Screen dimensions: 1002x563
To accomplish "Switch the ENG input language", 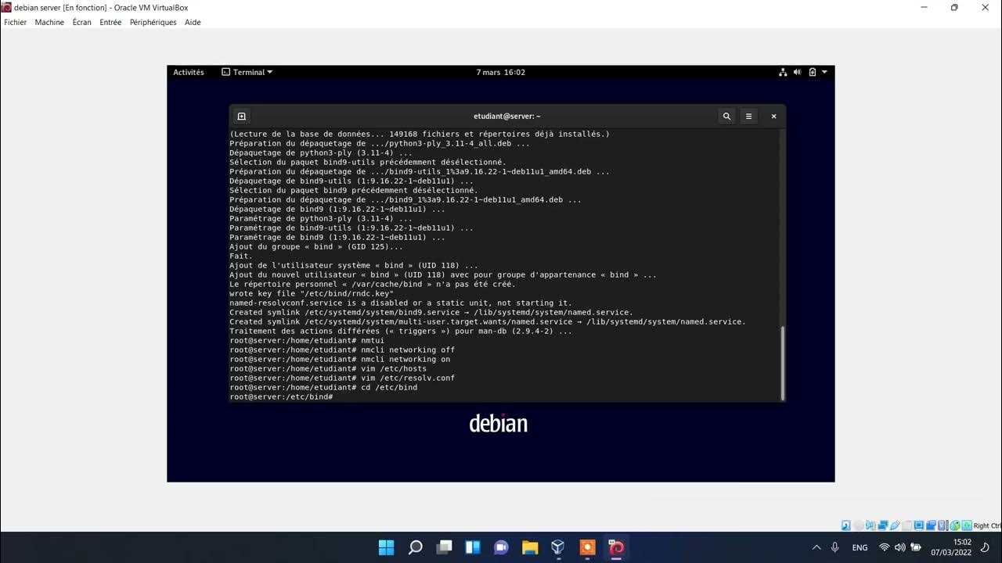I will click(x=860, y=548).
